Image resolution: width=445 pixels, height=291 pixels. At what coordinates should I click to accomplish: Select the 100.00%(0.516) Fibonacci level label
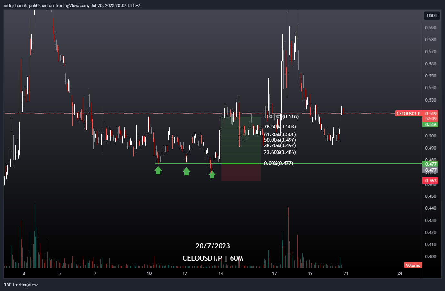tap(281, 117)
